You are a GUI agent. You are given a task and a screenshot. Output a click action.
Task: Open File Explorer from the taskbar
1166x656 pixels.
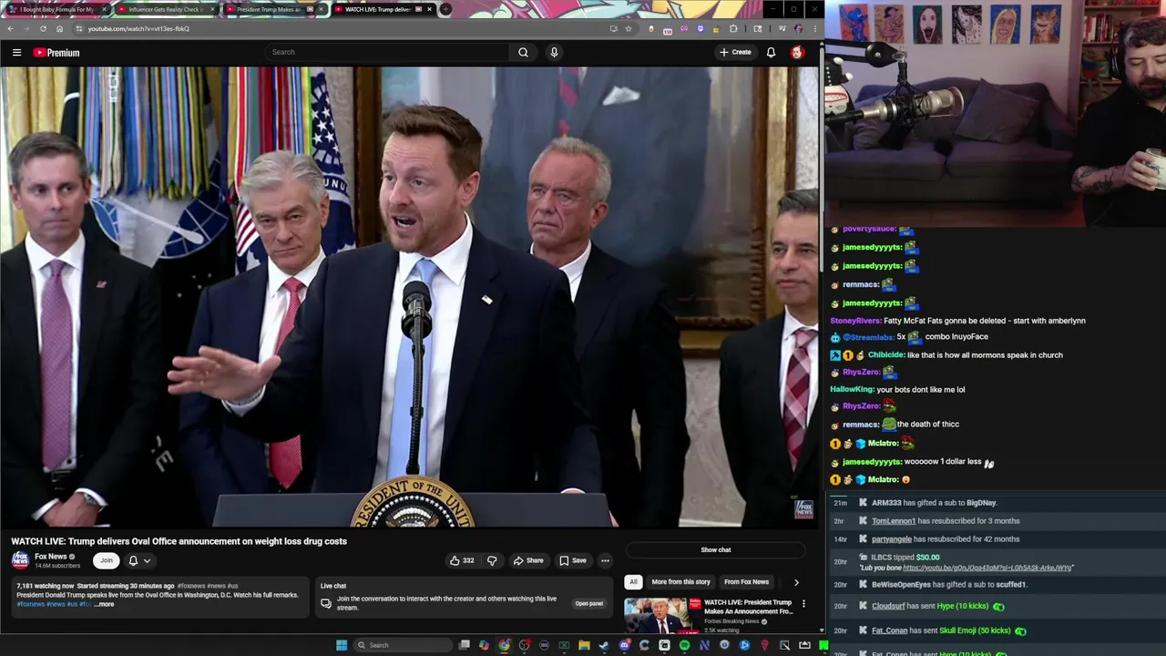584,645
